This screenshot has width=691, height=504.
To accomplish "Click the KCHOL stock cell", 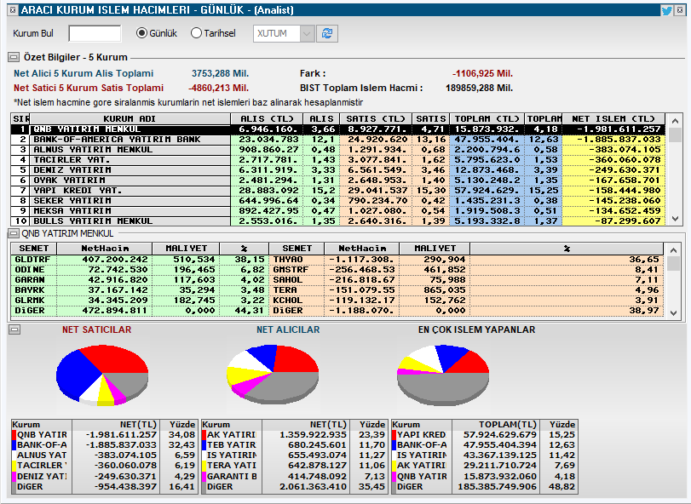I will coord(297,301).
